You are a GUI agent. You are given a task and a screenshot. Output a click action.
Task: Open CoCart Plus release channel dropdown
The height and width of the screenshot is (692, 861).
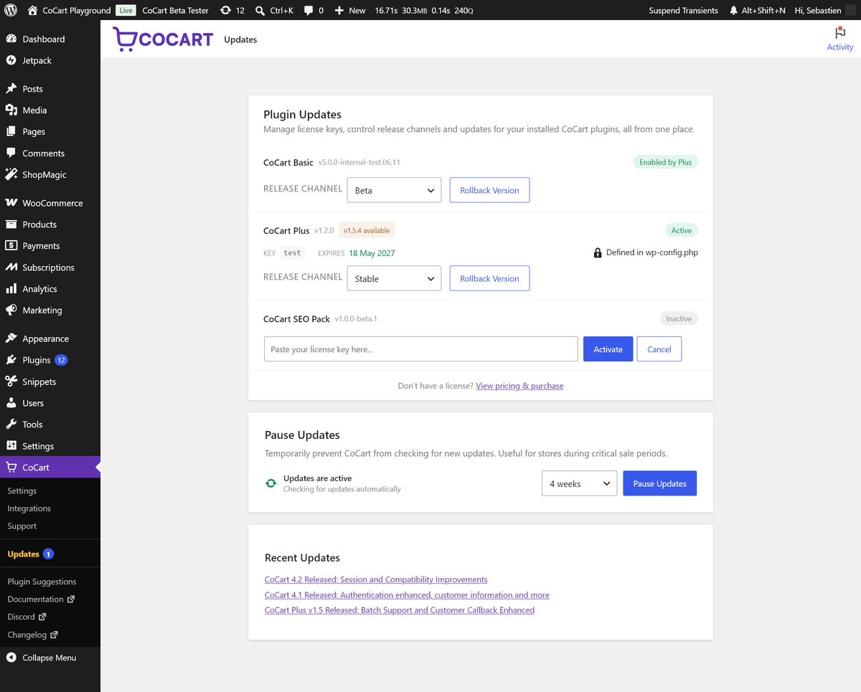click(x=394, y=279)
